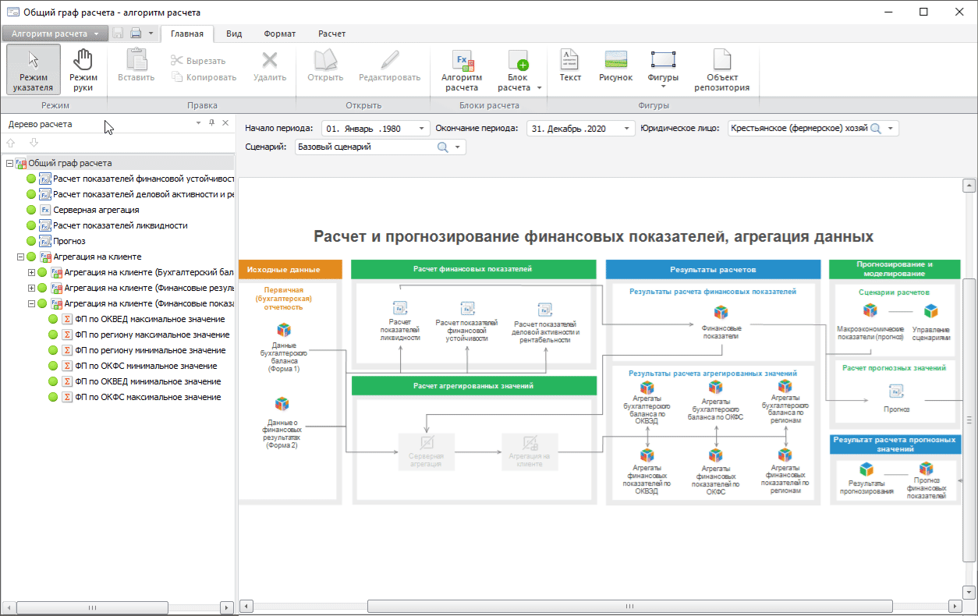Insert a Рисунок image from the ribbon
The height and width of the screenshot is (616, 978).
pos(615,65)
